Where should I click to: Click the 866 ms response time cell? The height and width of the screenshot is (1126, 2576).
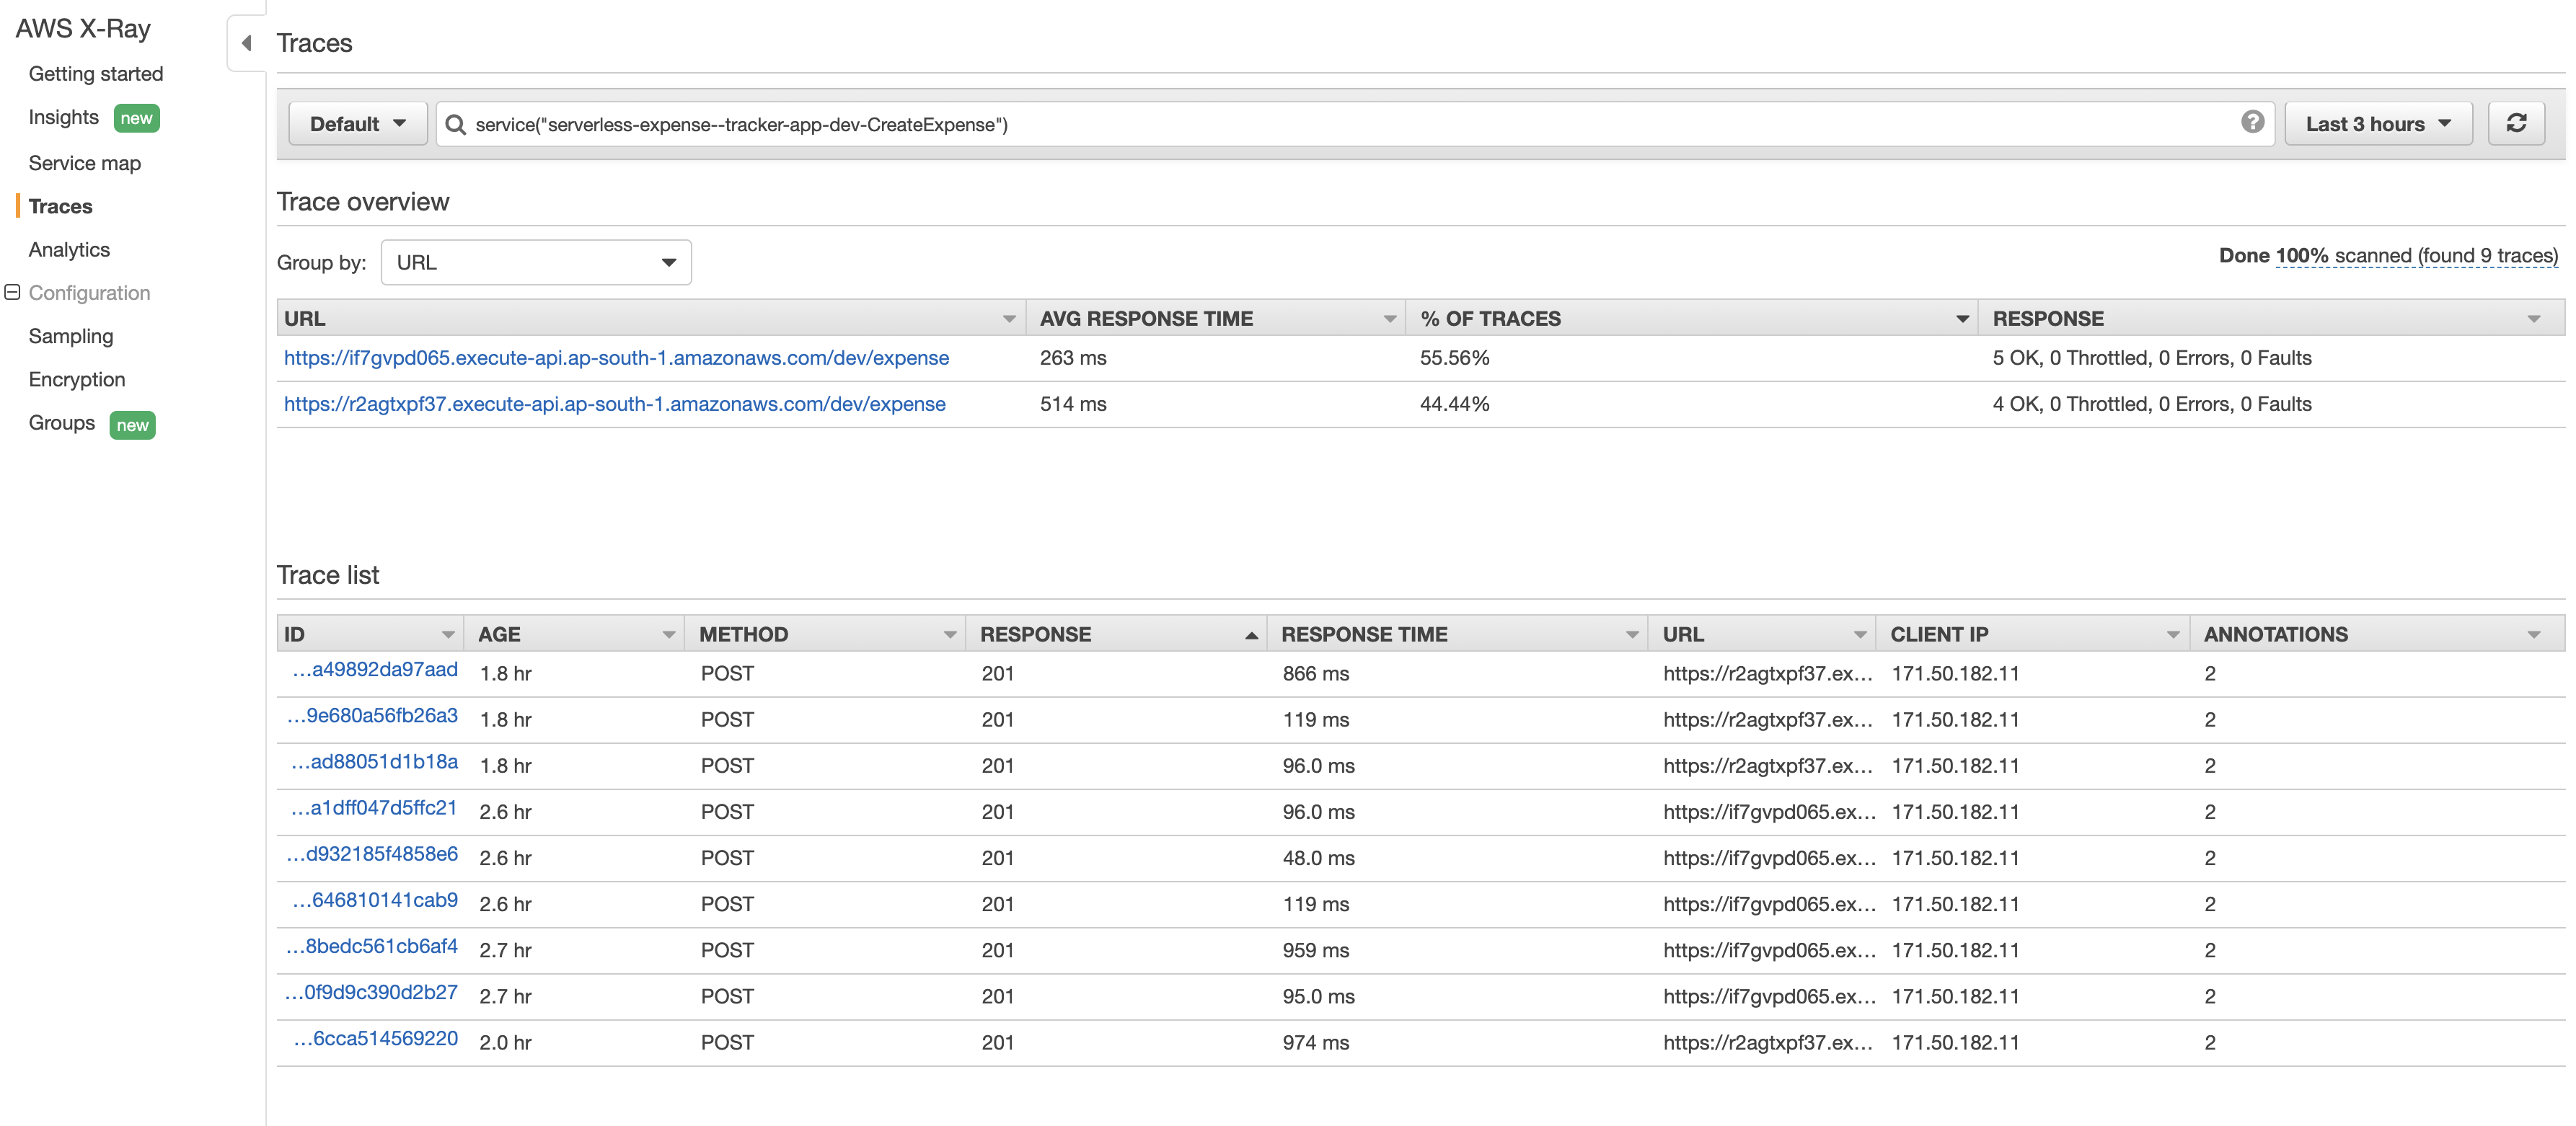click(1316, 673)
